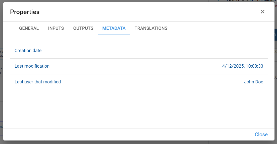The image size is (277, 144).
Task: Click the code line behind the dialog
Action: pyautogui.click(x=251, y=1)
